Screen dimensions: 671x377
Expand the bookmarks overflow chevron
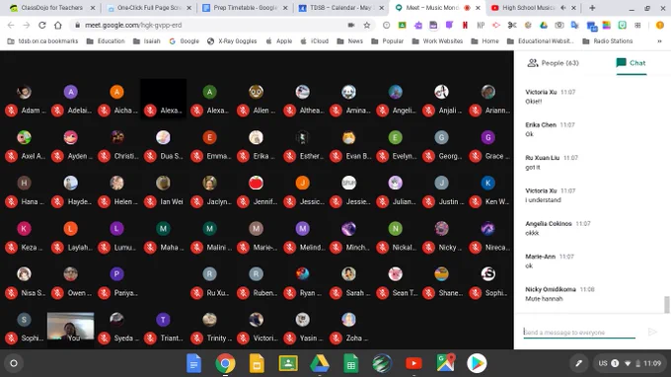pos(659,41)
